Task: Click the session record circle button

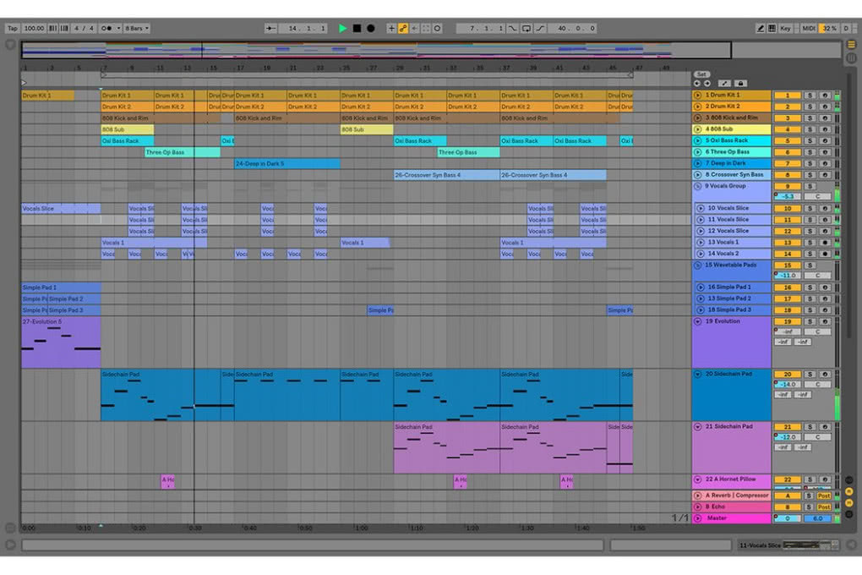Action: tap(438, 28)
